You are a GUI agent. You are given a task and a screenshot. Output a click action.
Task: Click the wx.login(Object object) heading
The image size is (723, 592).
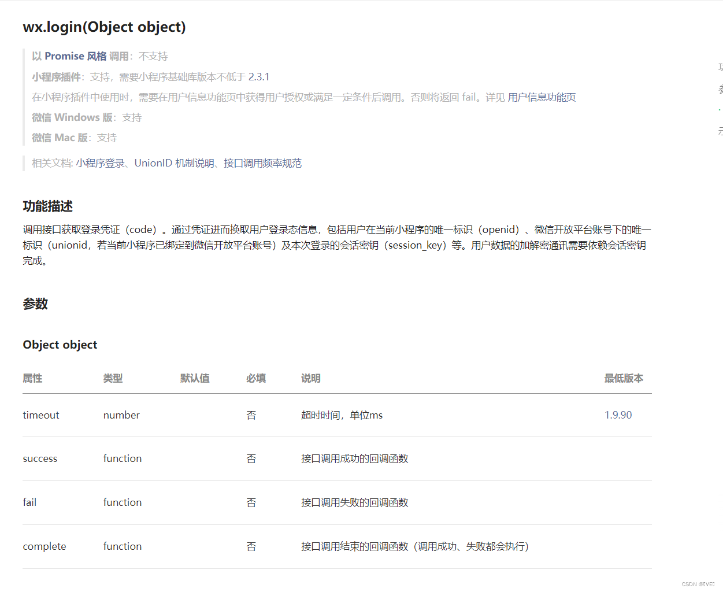105,27
